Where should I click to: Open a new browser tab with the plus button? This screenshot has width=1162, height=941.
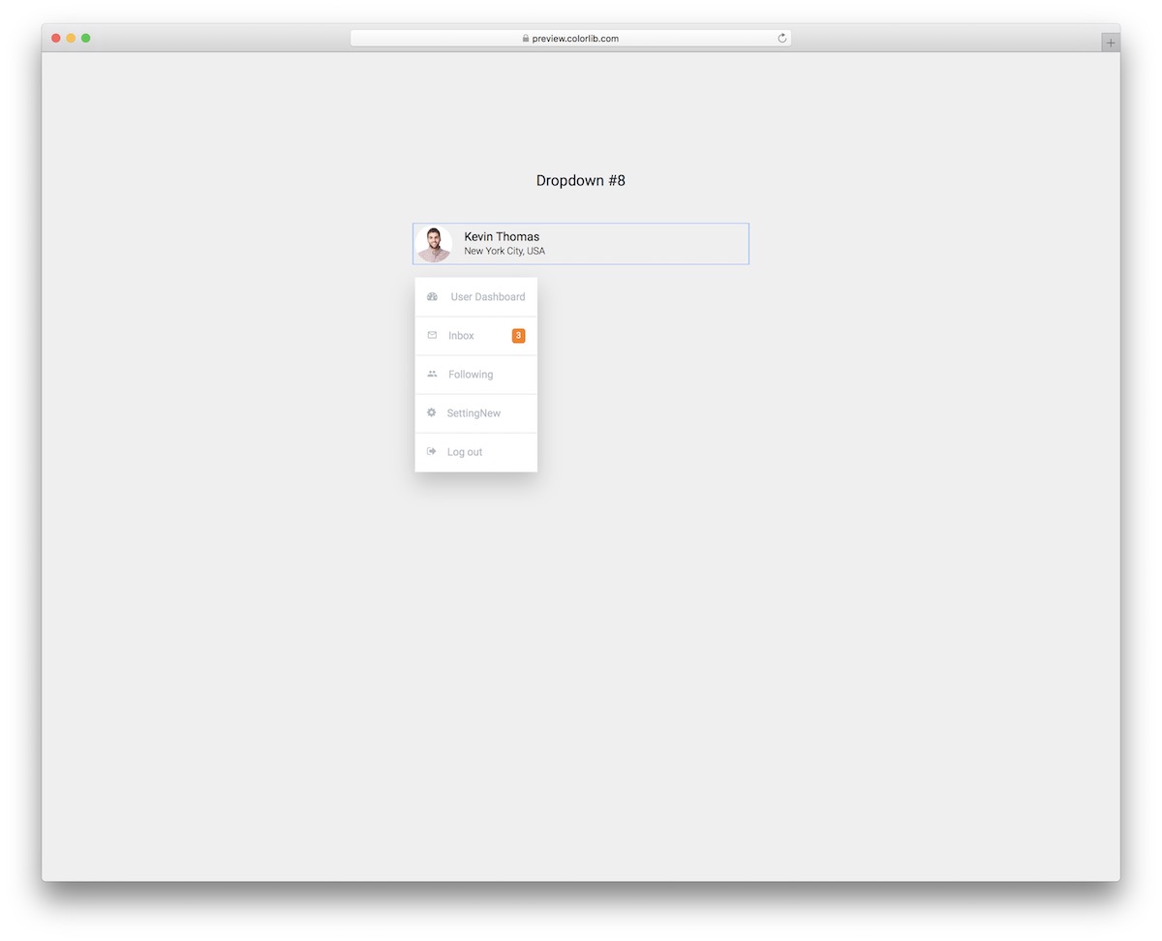[x=1110, y=42]
